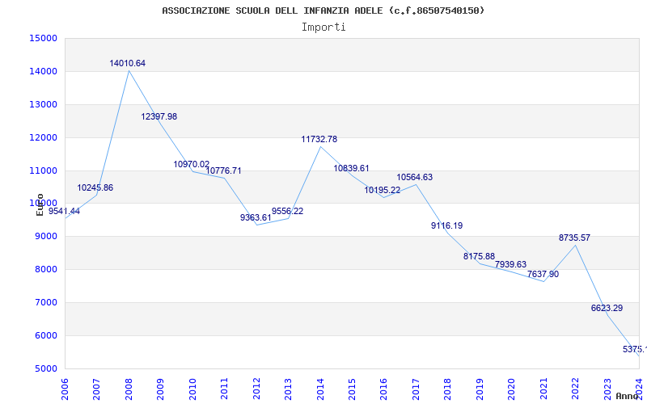The width and height of the screenshot is (647, 404).
Task: Click the 15000 y-axis tick label
Action: click(x=43, y=38)
